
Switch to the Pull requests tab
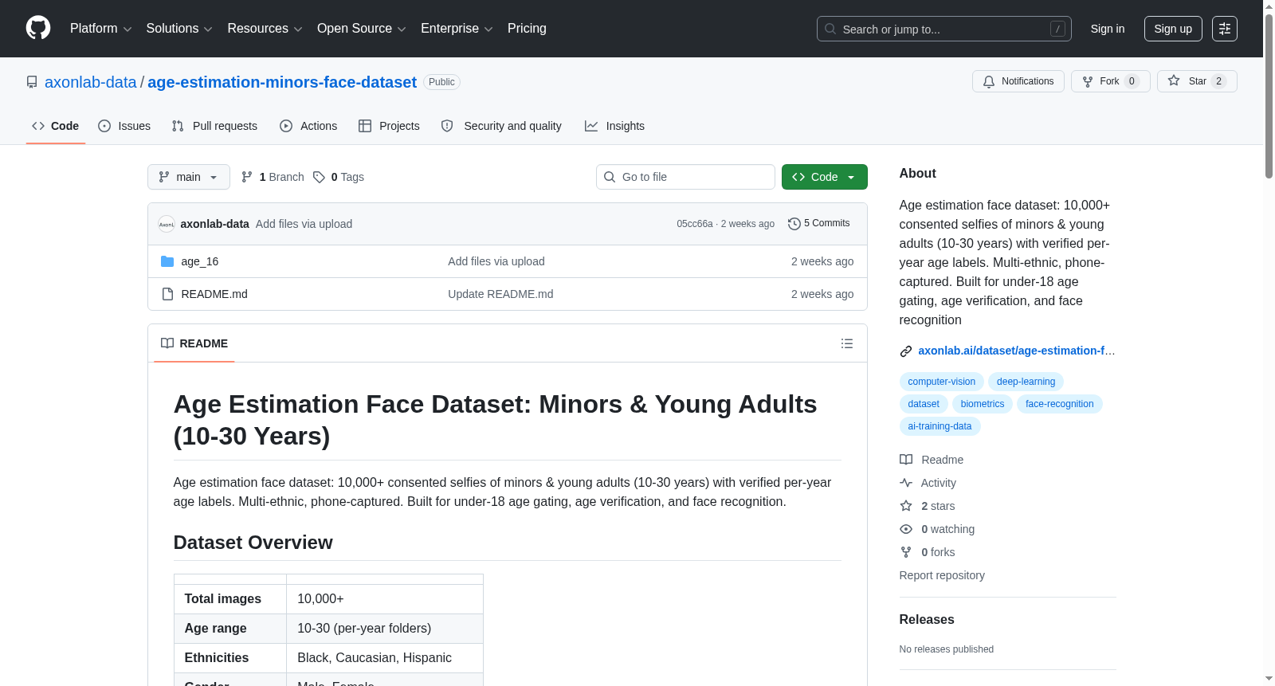click(214, 126)
